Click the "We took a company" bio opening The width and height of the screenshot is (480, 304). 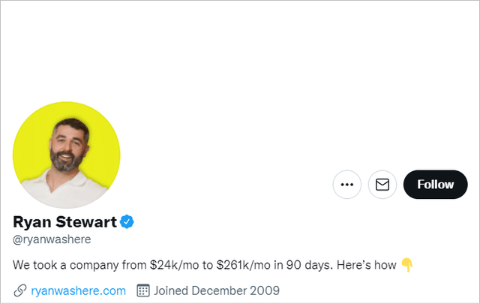(x=65, y=265)
